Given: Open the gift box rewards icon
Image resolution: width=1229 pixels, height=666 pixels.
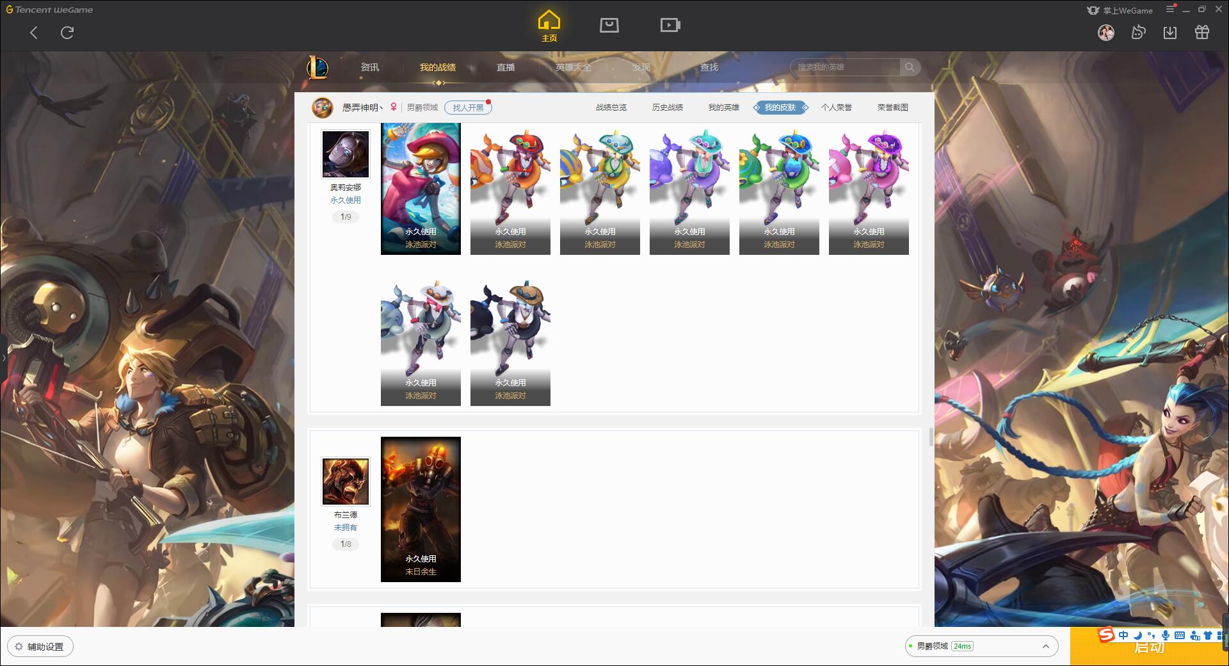Looking at the screenshot, I should click(x=1202, y=33).
